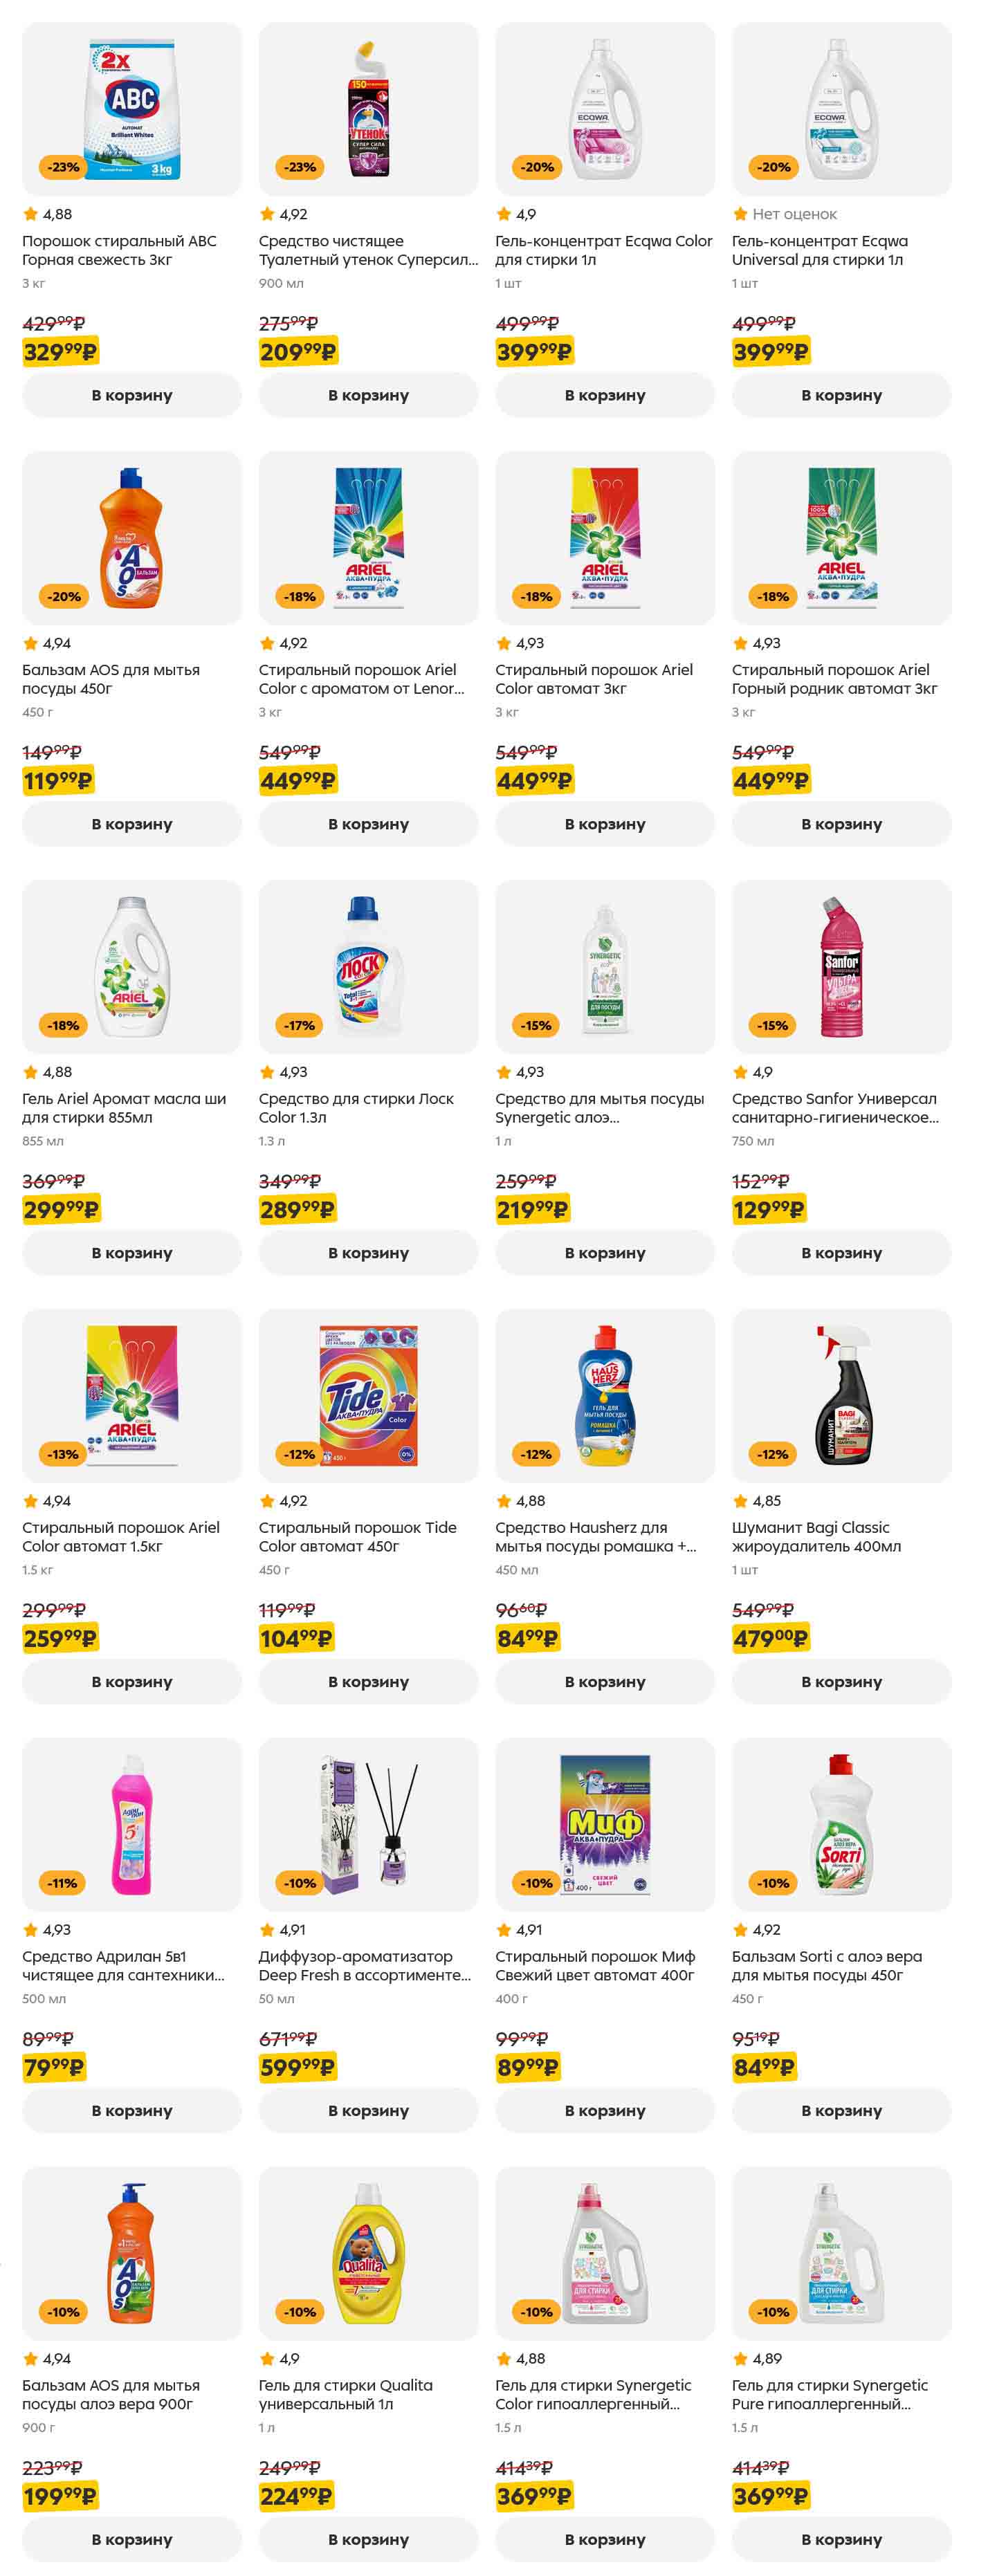988x2576 pixels.
Task: Click the -10% badge on Qualita gel
Action: pyautogui.click(x=299, y=2312)
